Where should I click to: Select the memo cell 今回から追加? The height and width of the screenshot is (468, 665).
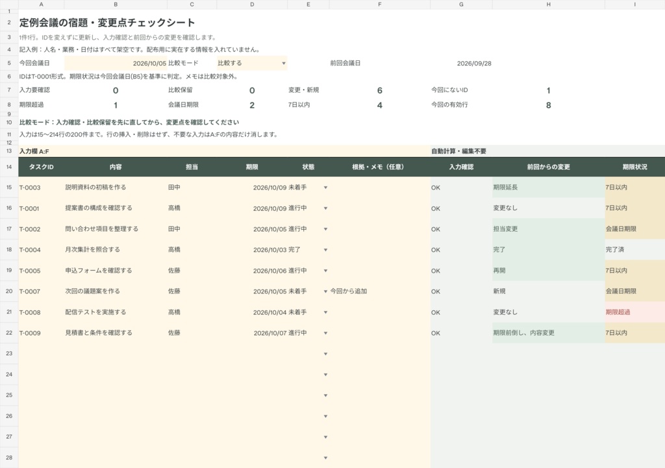point(379,291)
